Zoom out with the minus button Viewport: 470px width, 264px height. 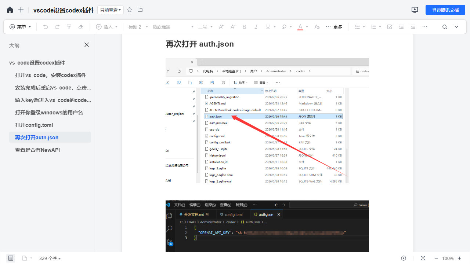[x=436, y=258]
